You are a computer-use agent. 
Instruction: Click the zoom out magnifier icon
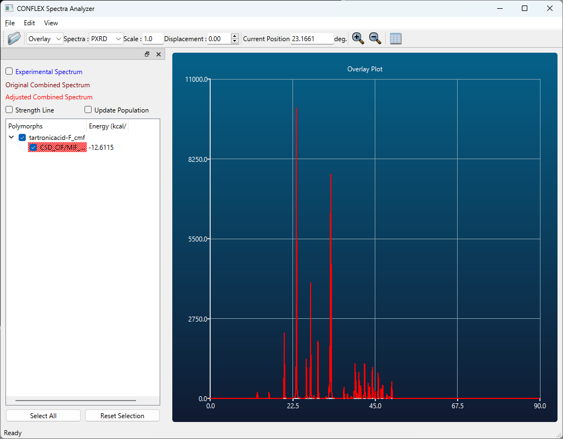pyautogui.click(x=375, y=38)
